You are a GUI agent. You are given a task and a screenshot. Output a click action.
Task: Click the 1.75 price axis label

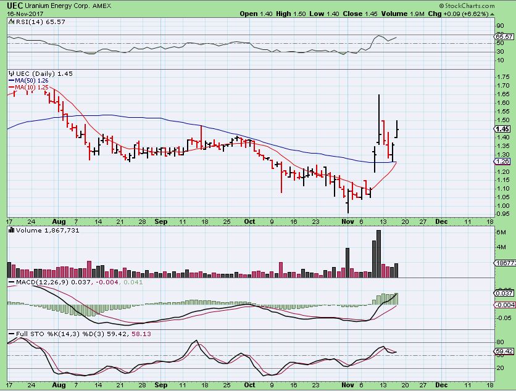[503, 77]
